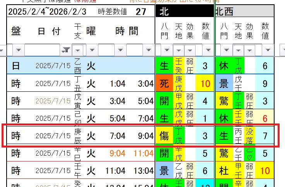Expand the 数値 filter under 北西

point(268,50)
